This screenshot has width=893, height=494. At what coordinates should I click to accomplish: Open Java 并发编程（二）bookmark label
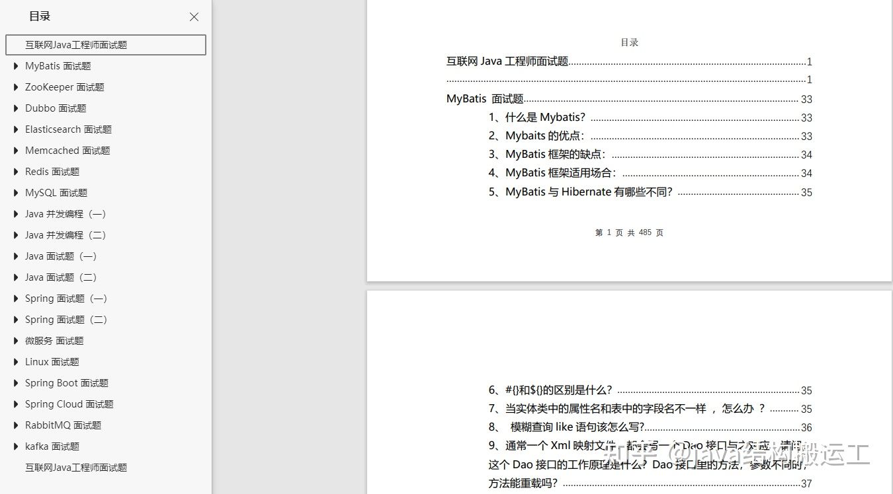coord(65,235)
